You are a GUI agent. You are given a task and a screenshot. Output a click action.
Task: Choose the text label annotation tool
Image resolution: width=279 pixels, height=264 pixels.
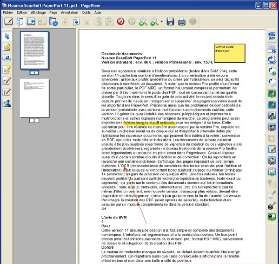coord(7,58)
